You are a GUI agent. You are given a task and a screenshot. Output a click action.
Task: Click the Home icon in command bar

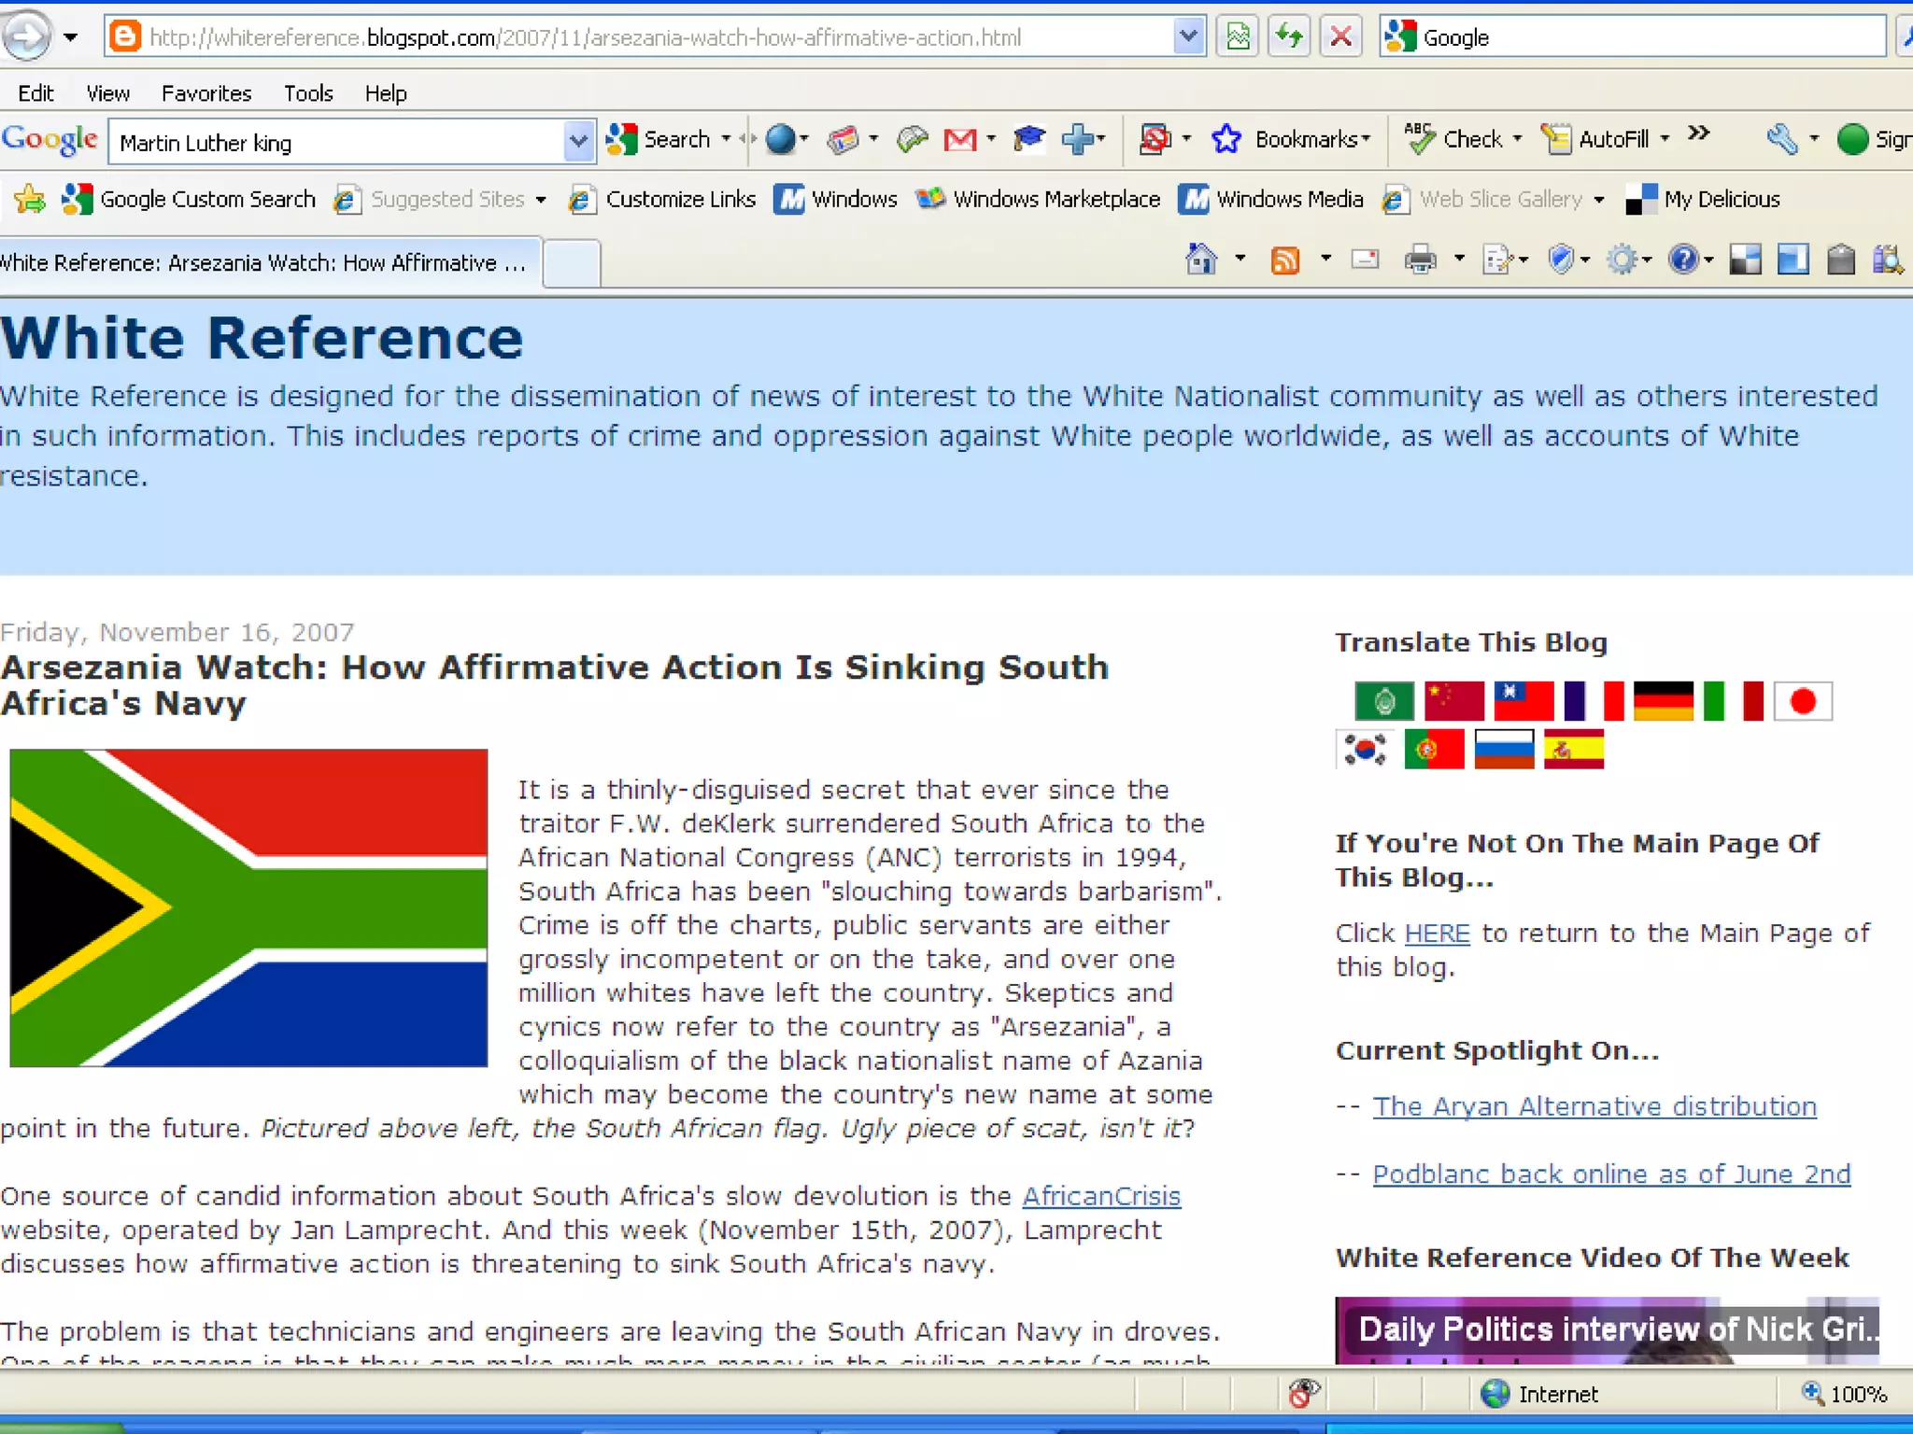[1201, 259]
